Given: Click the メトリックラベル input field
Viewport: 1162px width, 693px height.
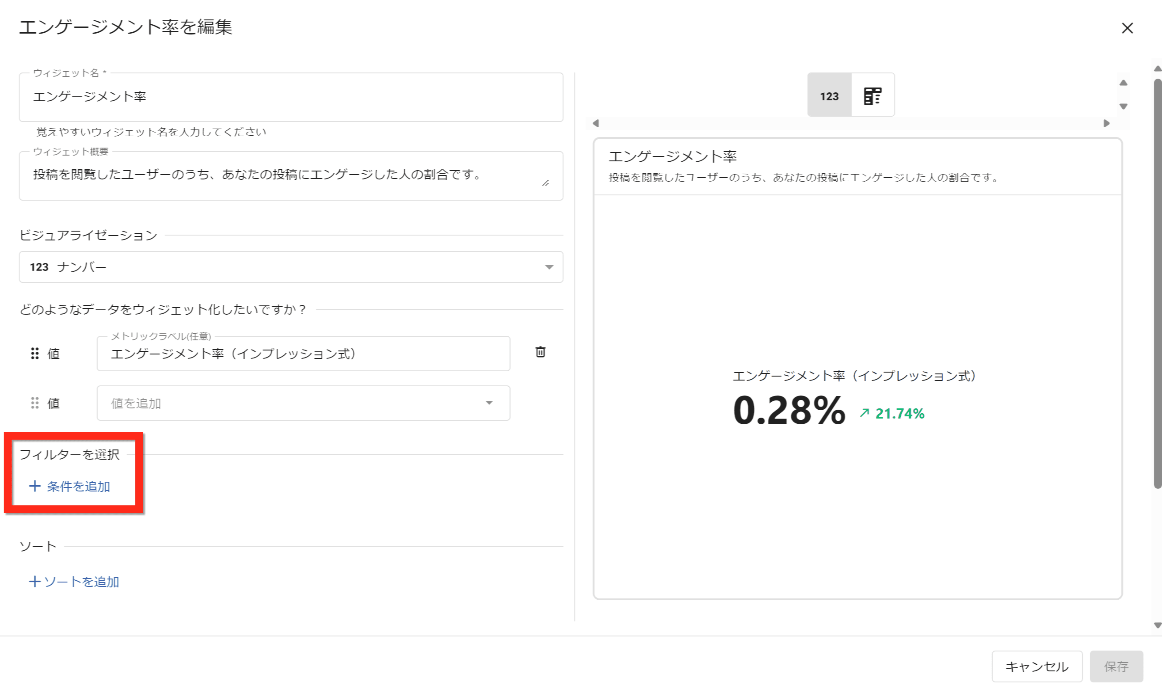Looking at the screenshot, I should click(303, 354).
